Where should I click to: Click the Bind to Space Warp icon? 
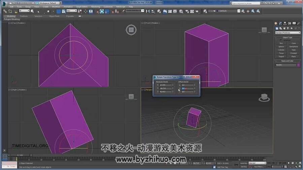(16, 12)
